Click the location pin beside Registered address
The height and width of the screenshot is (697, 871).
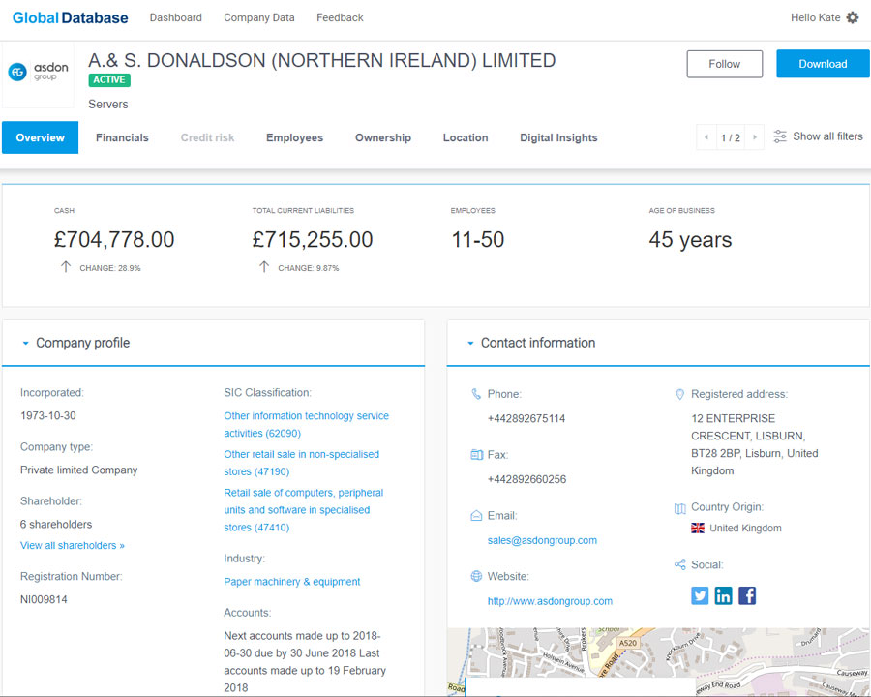pos(680,394)
